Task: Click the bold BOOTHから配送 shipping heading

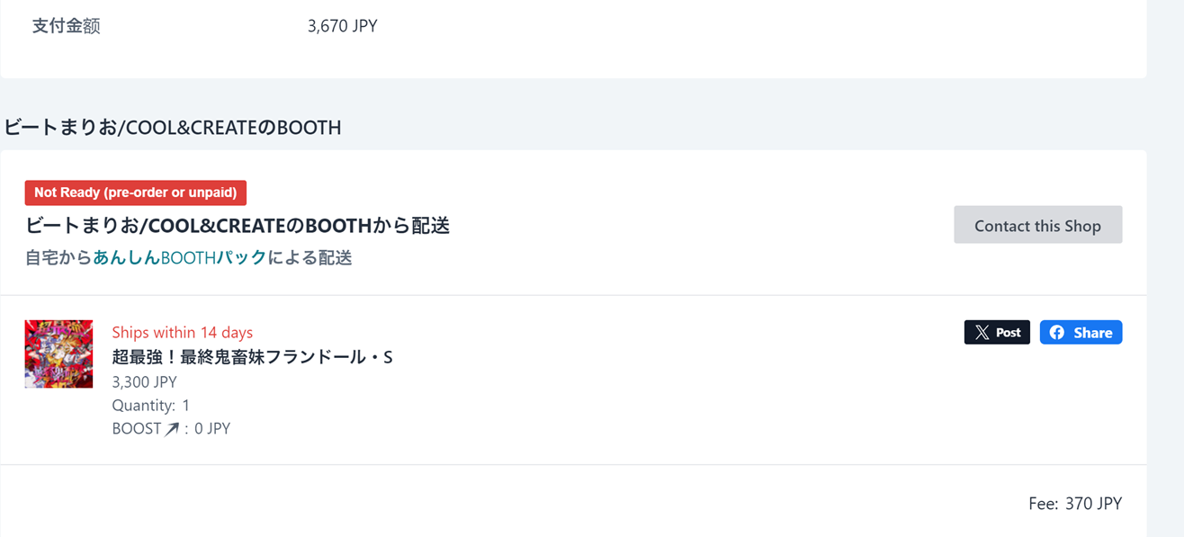Action: coord(238,225)
